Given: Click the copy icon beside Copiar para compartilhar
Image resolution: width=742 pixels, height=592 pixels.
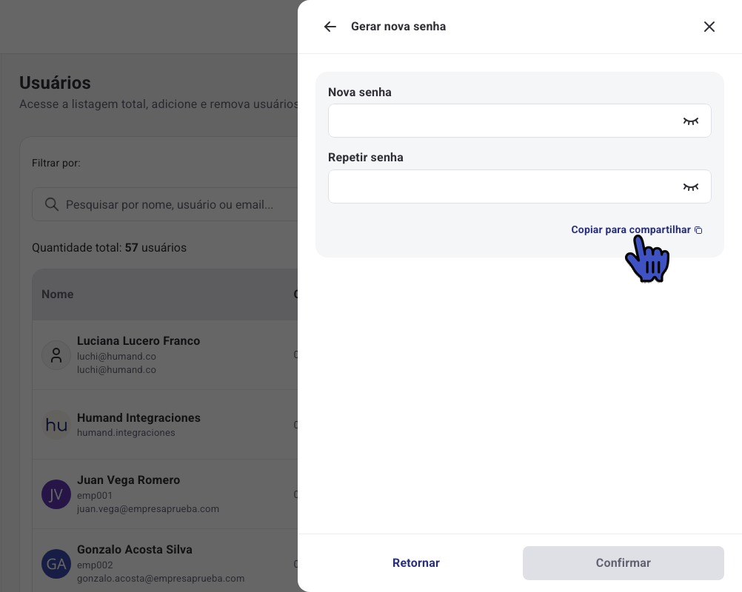Looking at the screenshot, I should [698, 230].
